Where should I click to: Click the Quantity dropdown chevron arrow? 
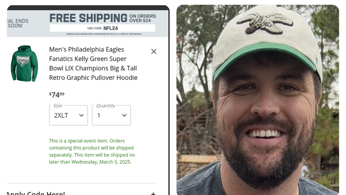(x=124, y=116)
